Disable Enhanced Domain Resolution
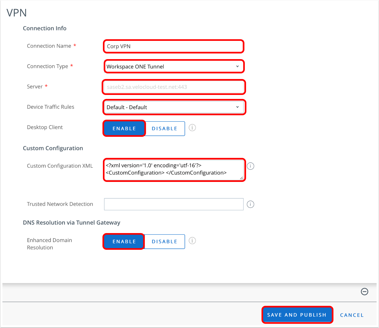This screenshot has height=328, width=379. (164, 242)
